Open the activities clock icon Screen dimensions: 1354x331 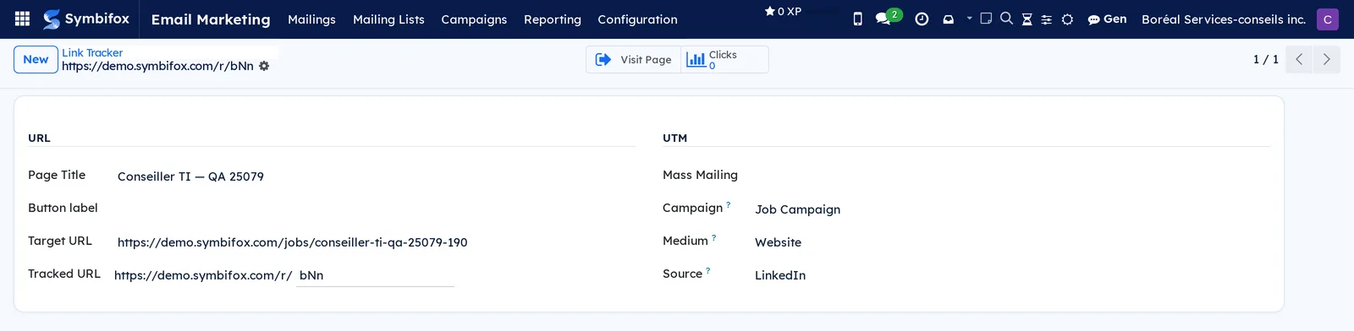click(922, 19)
